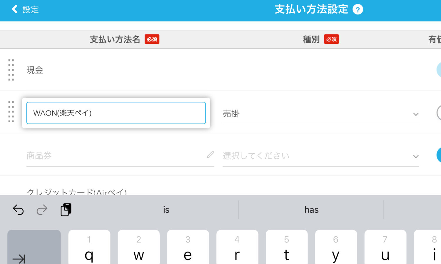Tap the keyboard redo arrow
Image resolution: width=441 pixels, height=264 pixels.
(42, 210)
